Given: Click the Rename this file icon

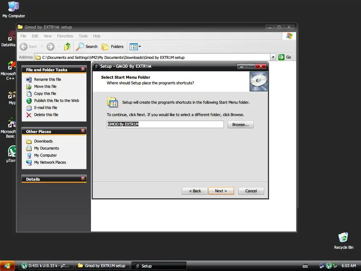Looking at the screenshot, I should pos(29,79).
